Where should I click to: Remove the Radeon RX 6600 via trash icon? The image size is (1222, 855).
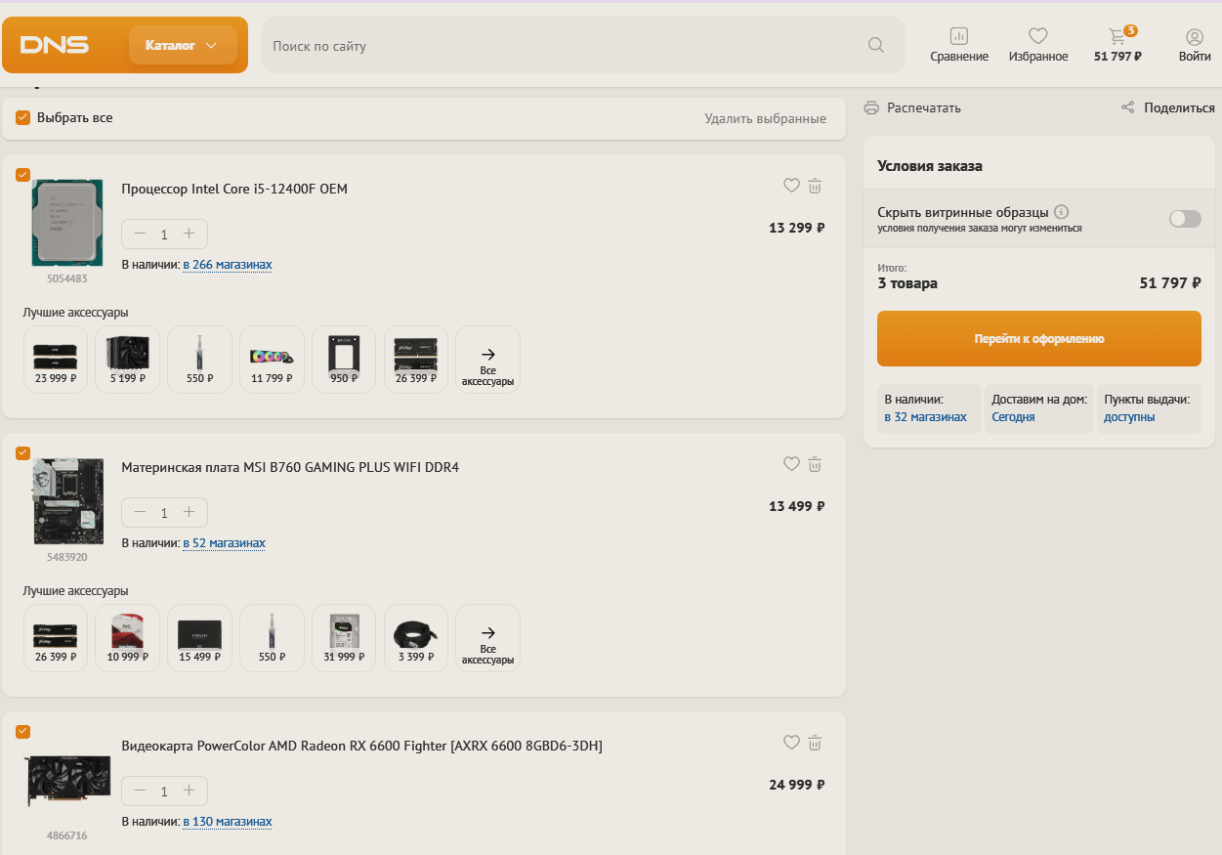(816, 743)
